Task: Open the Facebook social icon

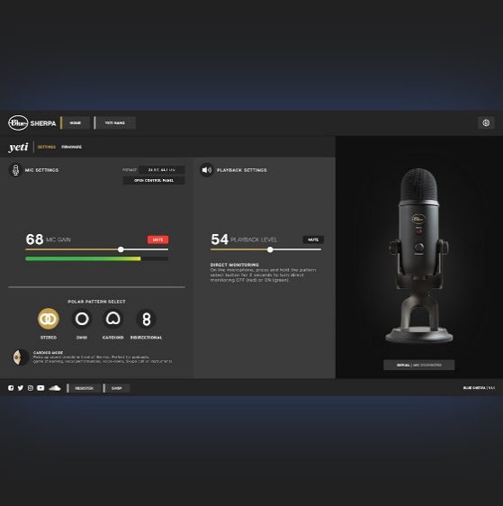Action: [x=11, y=388]
